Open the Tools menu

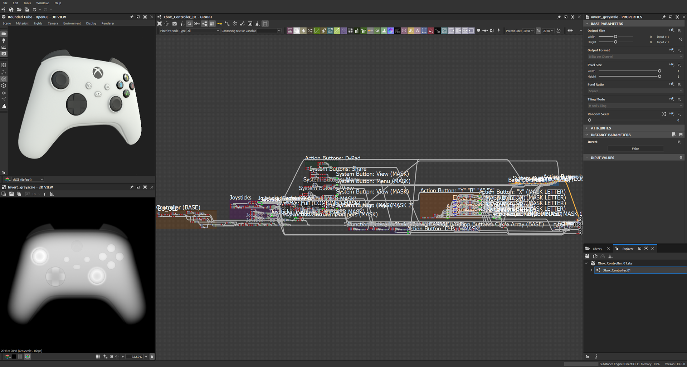27,3
